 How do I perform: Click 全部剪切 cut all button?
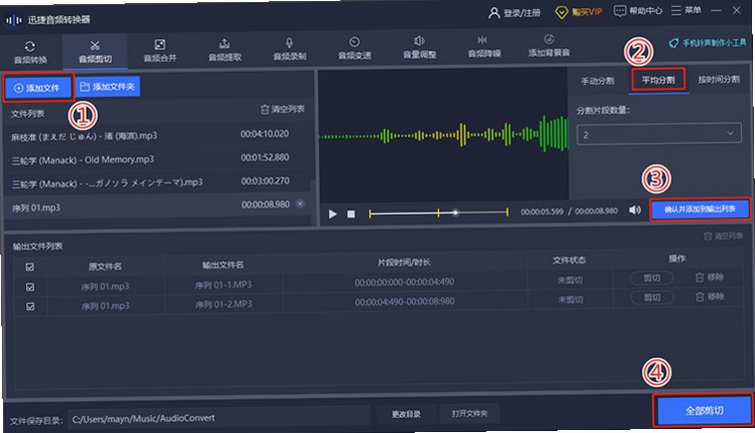(x=704, y=411)
